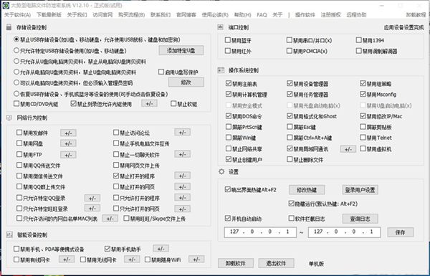Screen dimensions: 430x276
Task: Check 禁用调制解调器 option
Action: coord(359,51)
